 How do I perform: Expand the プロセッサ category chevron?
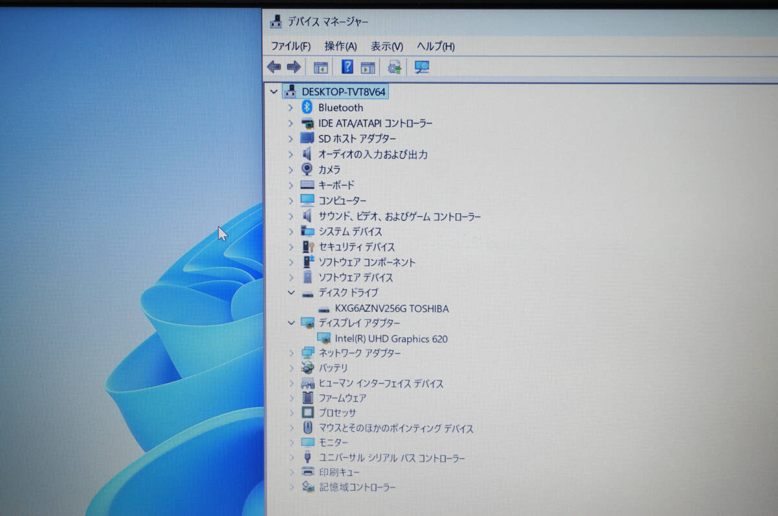click(290, 413)
